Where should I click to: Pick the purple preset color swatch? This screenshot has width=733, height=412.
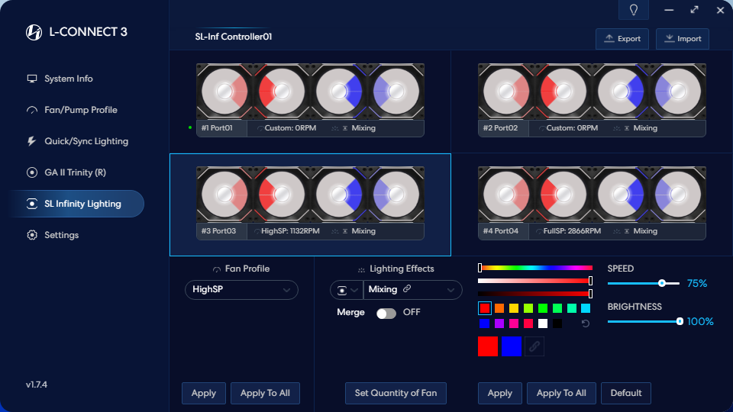pyautogui.click(x=499, y=323)
